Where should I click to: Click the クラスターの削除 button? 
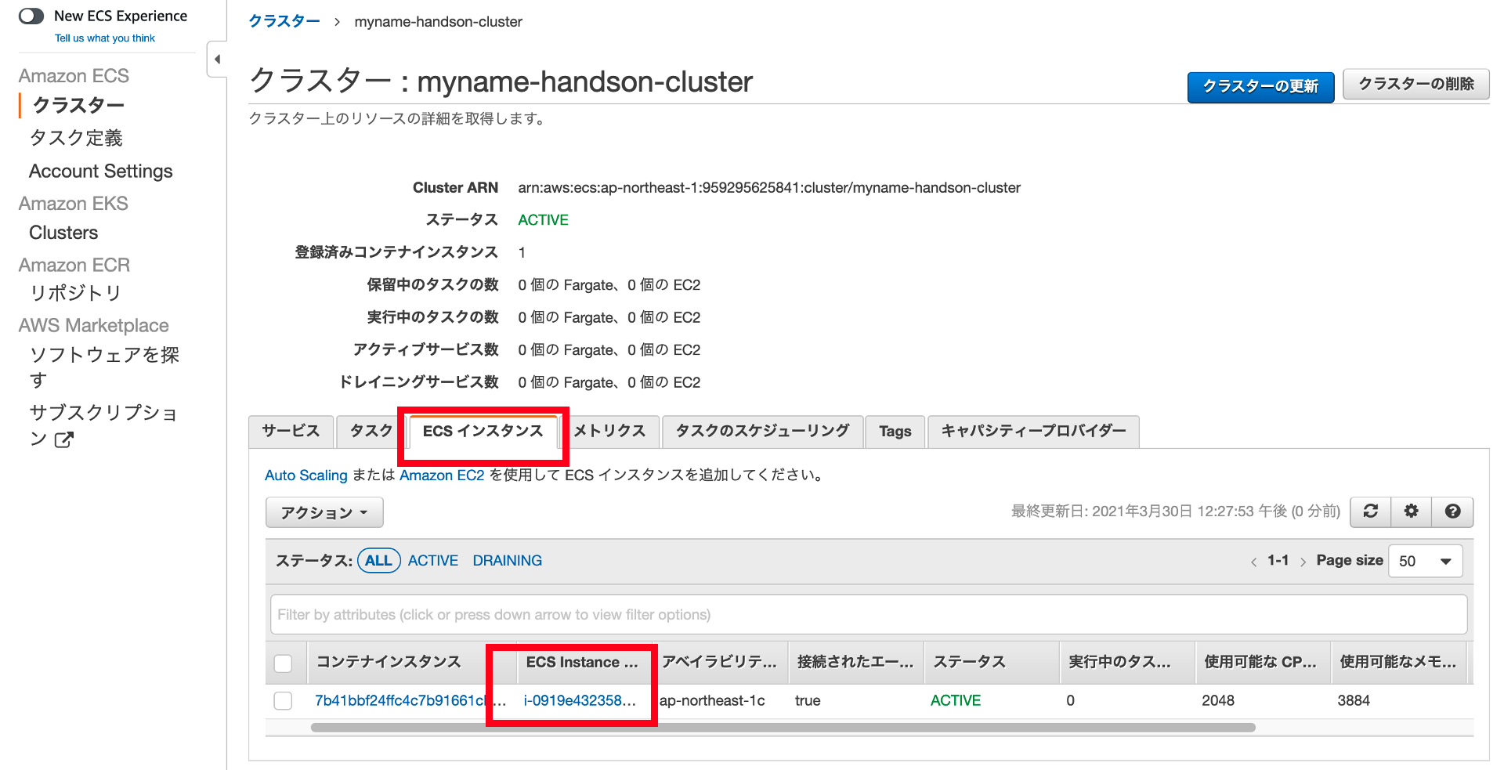tap(1416, 84)
